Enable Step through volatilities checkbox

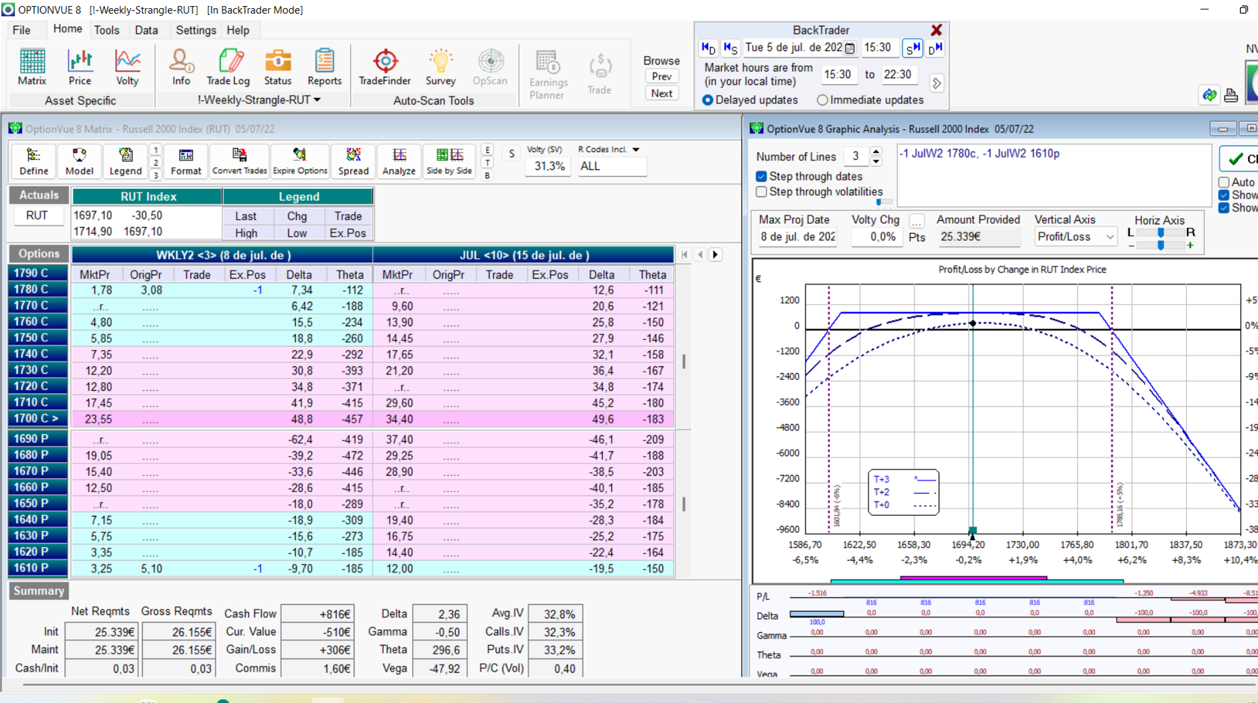761,192
